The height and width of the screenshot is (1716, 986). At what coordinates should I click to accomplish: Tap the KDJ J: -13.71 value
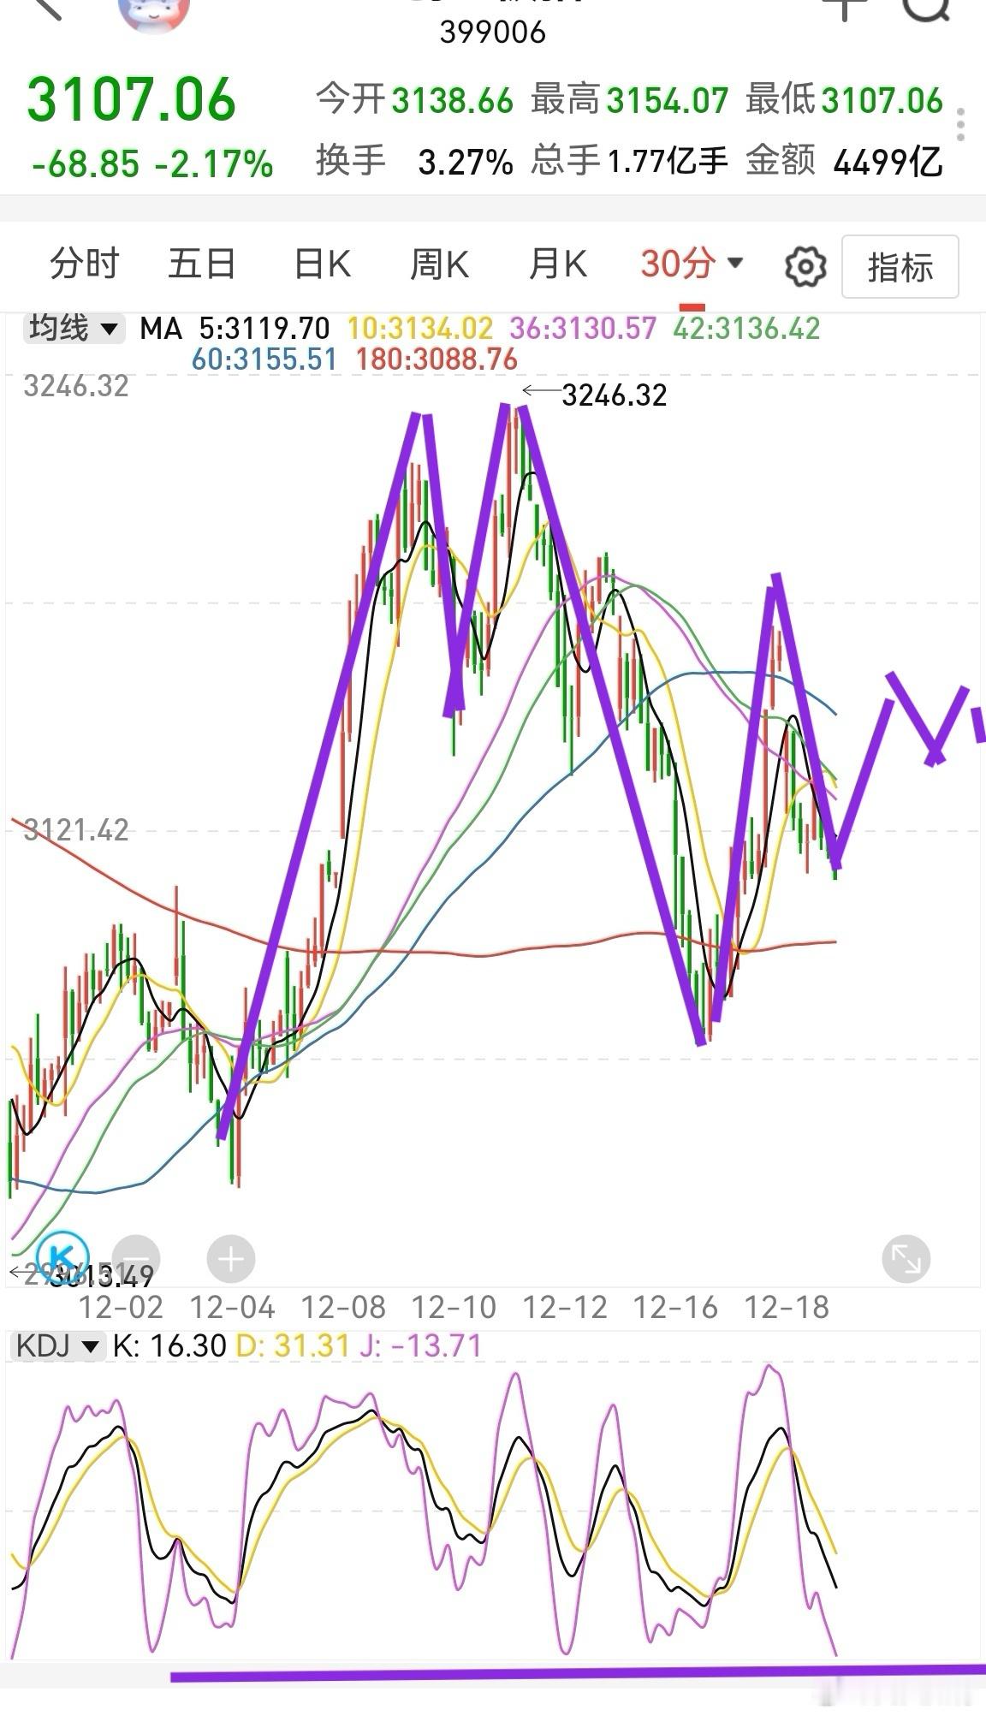[420, 1346]
